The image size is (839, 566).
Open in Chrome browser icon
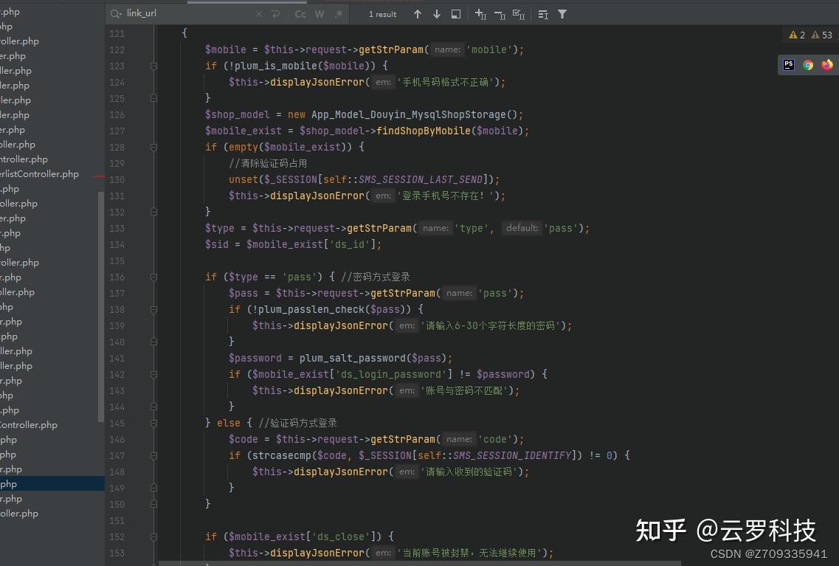click(x=808, y=65)
